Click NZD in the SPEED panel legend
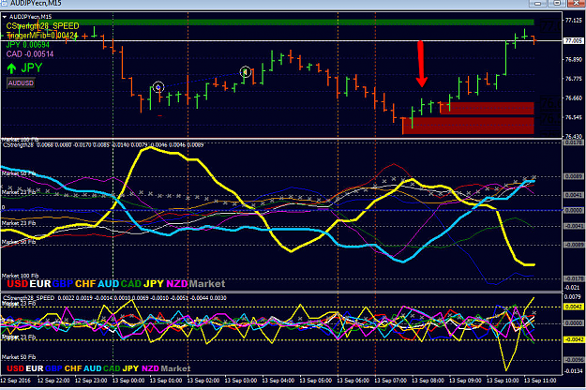This screenshot has height=390, width=586. pos(150,368)
